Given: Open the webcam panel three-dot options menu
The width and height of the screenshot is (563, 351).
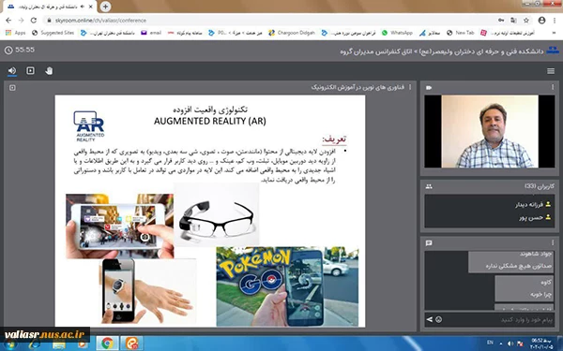Looking at the screenshot, I should pyautogui.click(x=553, y=87).
